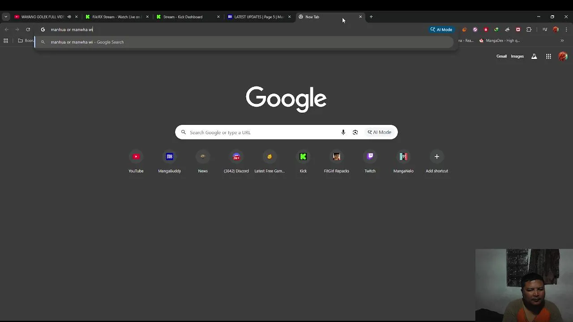Start voice search with microphone icon
Screen dimensions: 573x322
pos(343,132)
